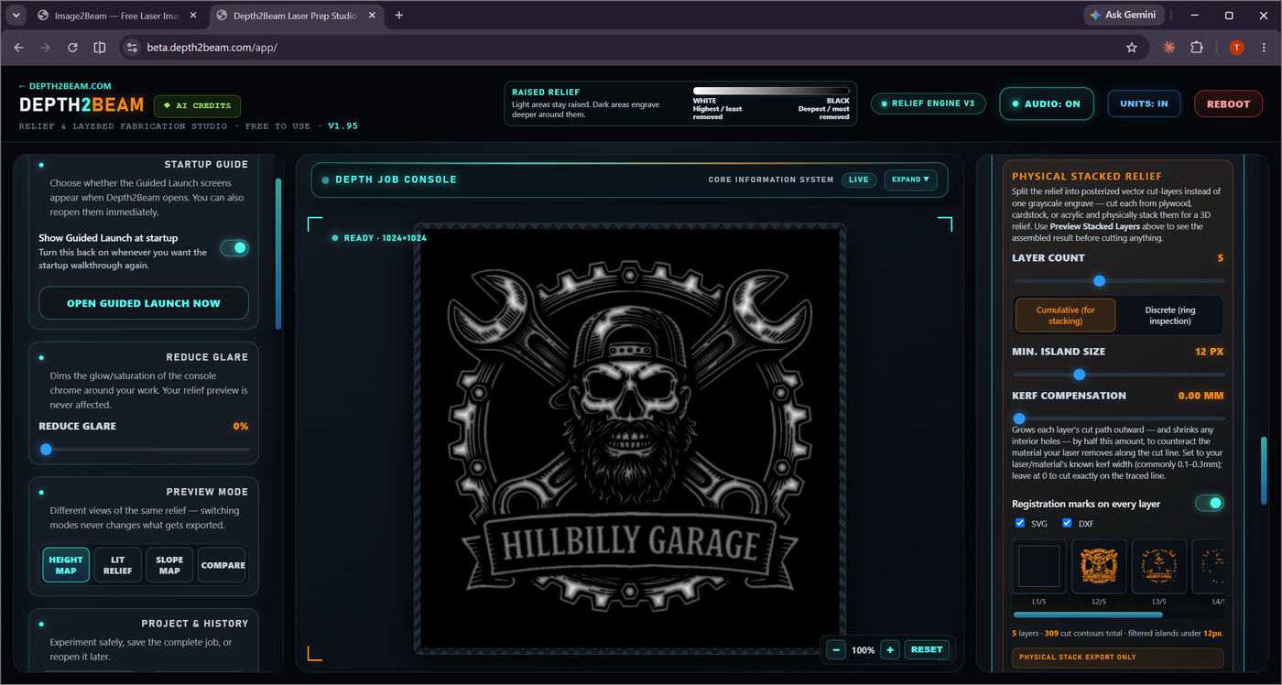This screenshot has width=1282, height=685.
Task: Click the Min. Island Size slider handle
Action: point(1079,375)
